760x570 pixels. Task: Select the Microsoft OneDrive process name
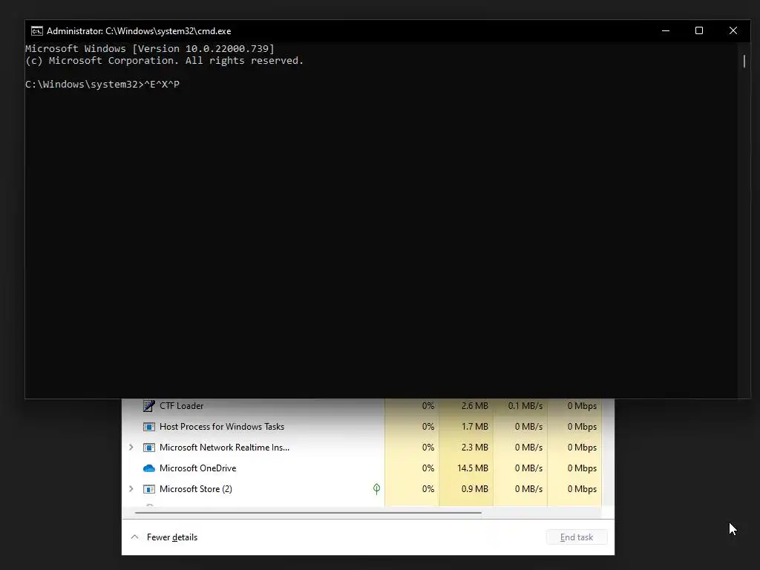tap(197, 468)
